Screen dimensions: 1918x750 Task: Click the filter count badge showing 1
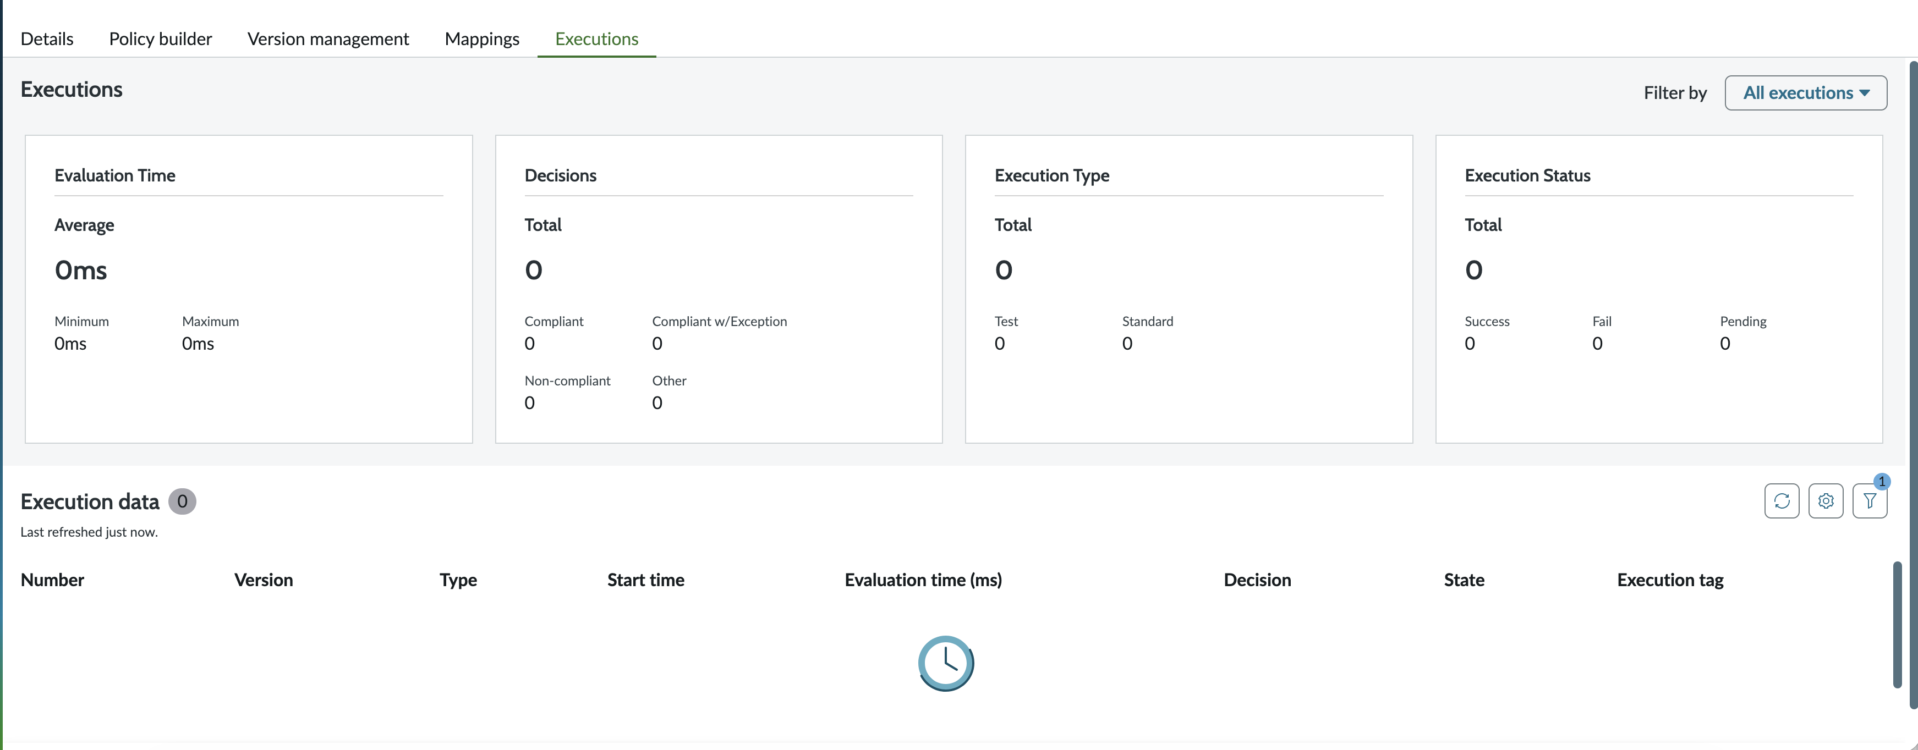(1882, 482)
